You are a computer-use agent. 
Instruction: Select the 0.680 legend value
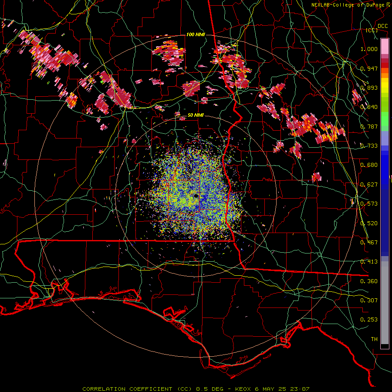click(369, 165)
